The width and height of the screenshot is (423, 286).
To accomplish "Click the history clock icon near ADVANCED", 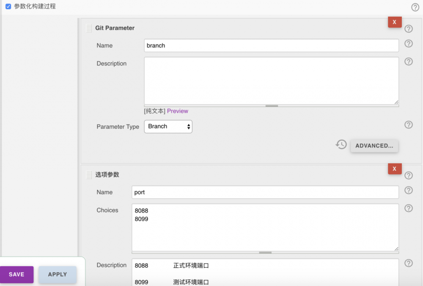I will [x=341, y=144].
